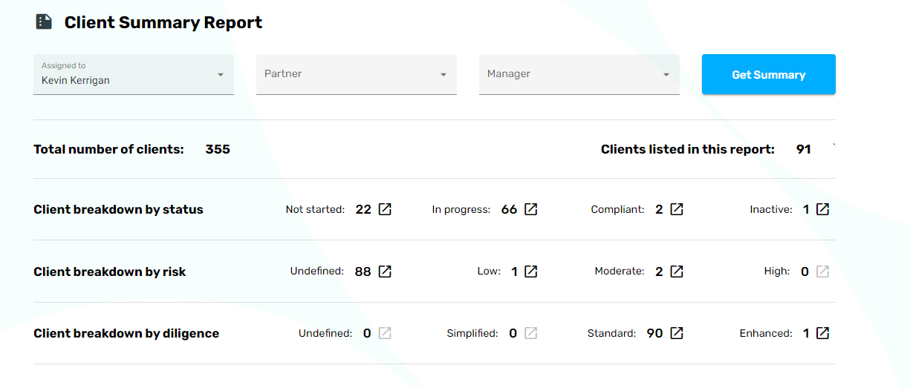The width and height of the screenshot is (910, 388).
Task: Open the Not started clients list icon
Action: coord(385,209)
